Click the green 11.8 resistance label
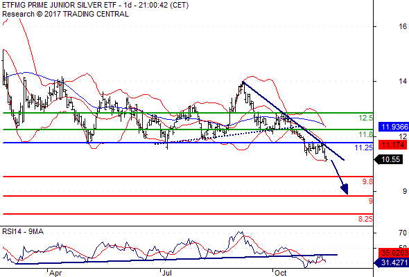409x277 pixels. [365, 135]
